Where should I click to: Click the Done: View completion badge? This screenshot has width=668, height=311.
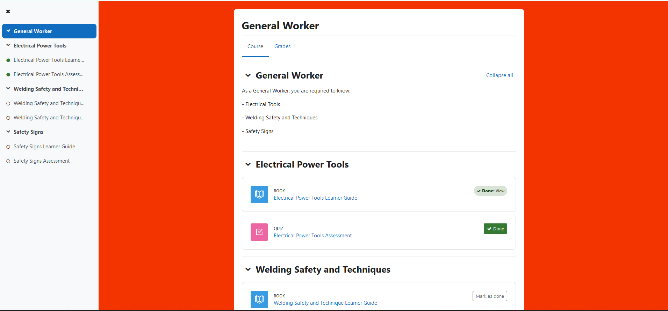point(490,191)
